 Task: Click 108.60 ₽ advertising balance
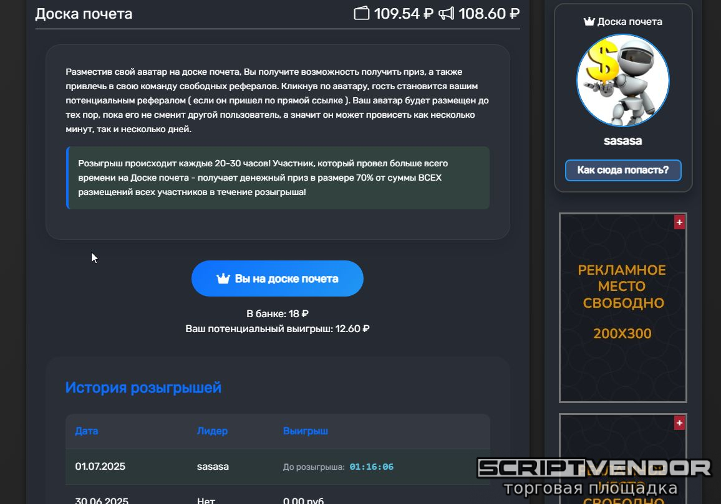coord(489,13)
